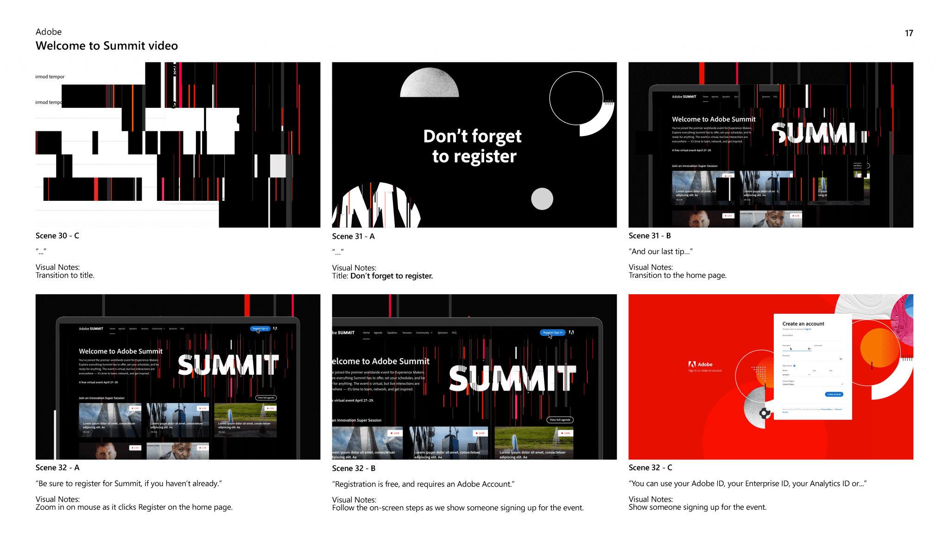949x533 pixels.
Task: Click "A free virtual event April 27–29." in Scene 32 - A
Action: (x=98, y=382)
